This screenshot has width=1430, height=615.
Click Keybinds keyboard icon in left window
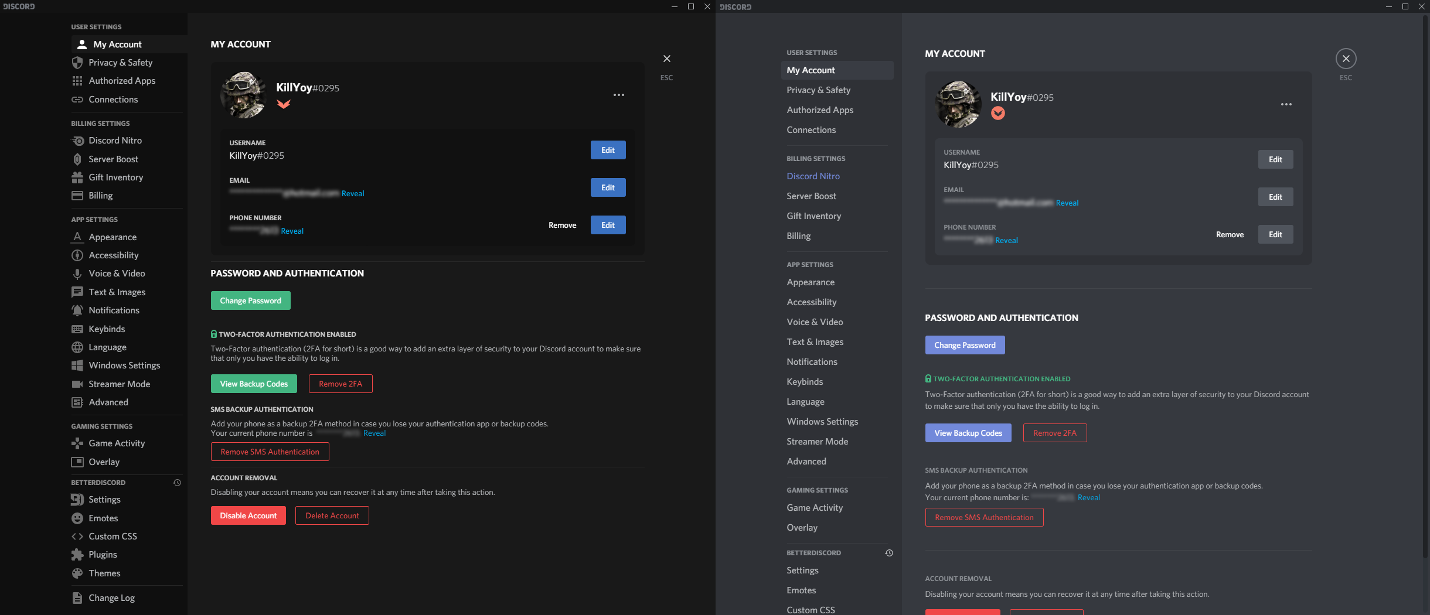click(77, 329)
